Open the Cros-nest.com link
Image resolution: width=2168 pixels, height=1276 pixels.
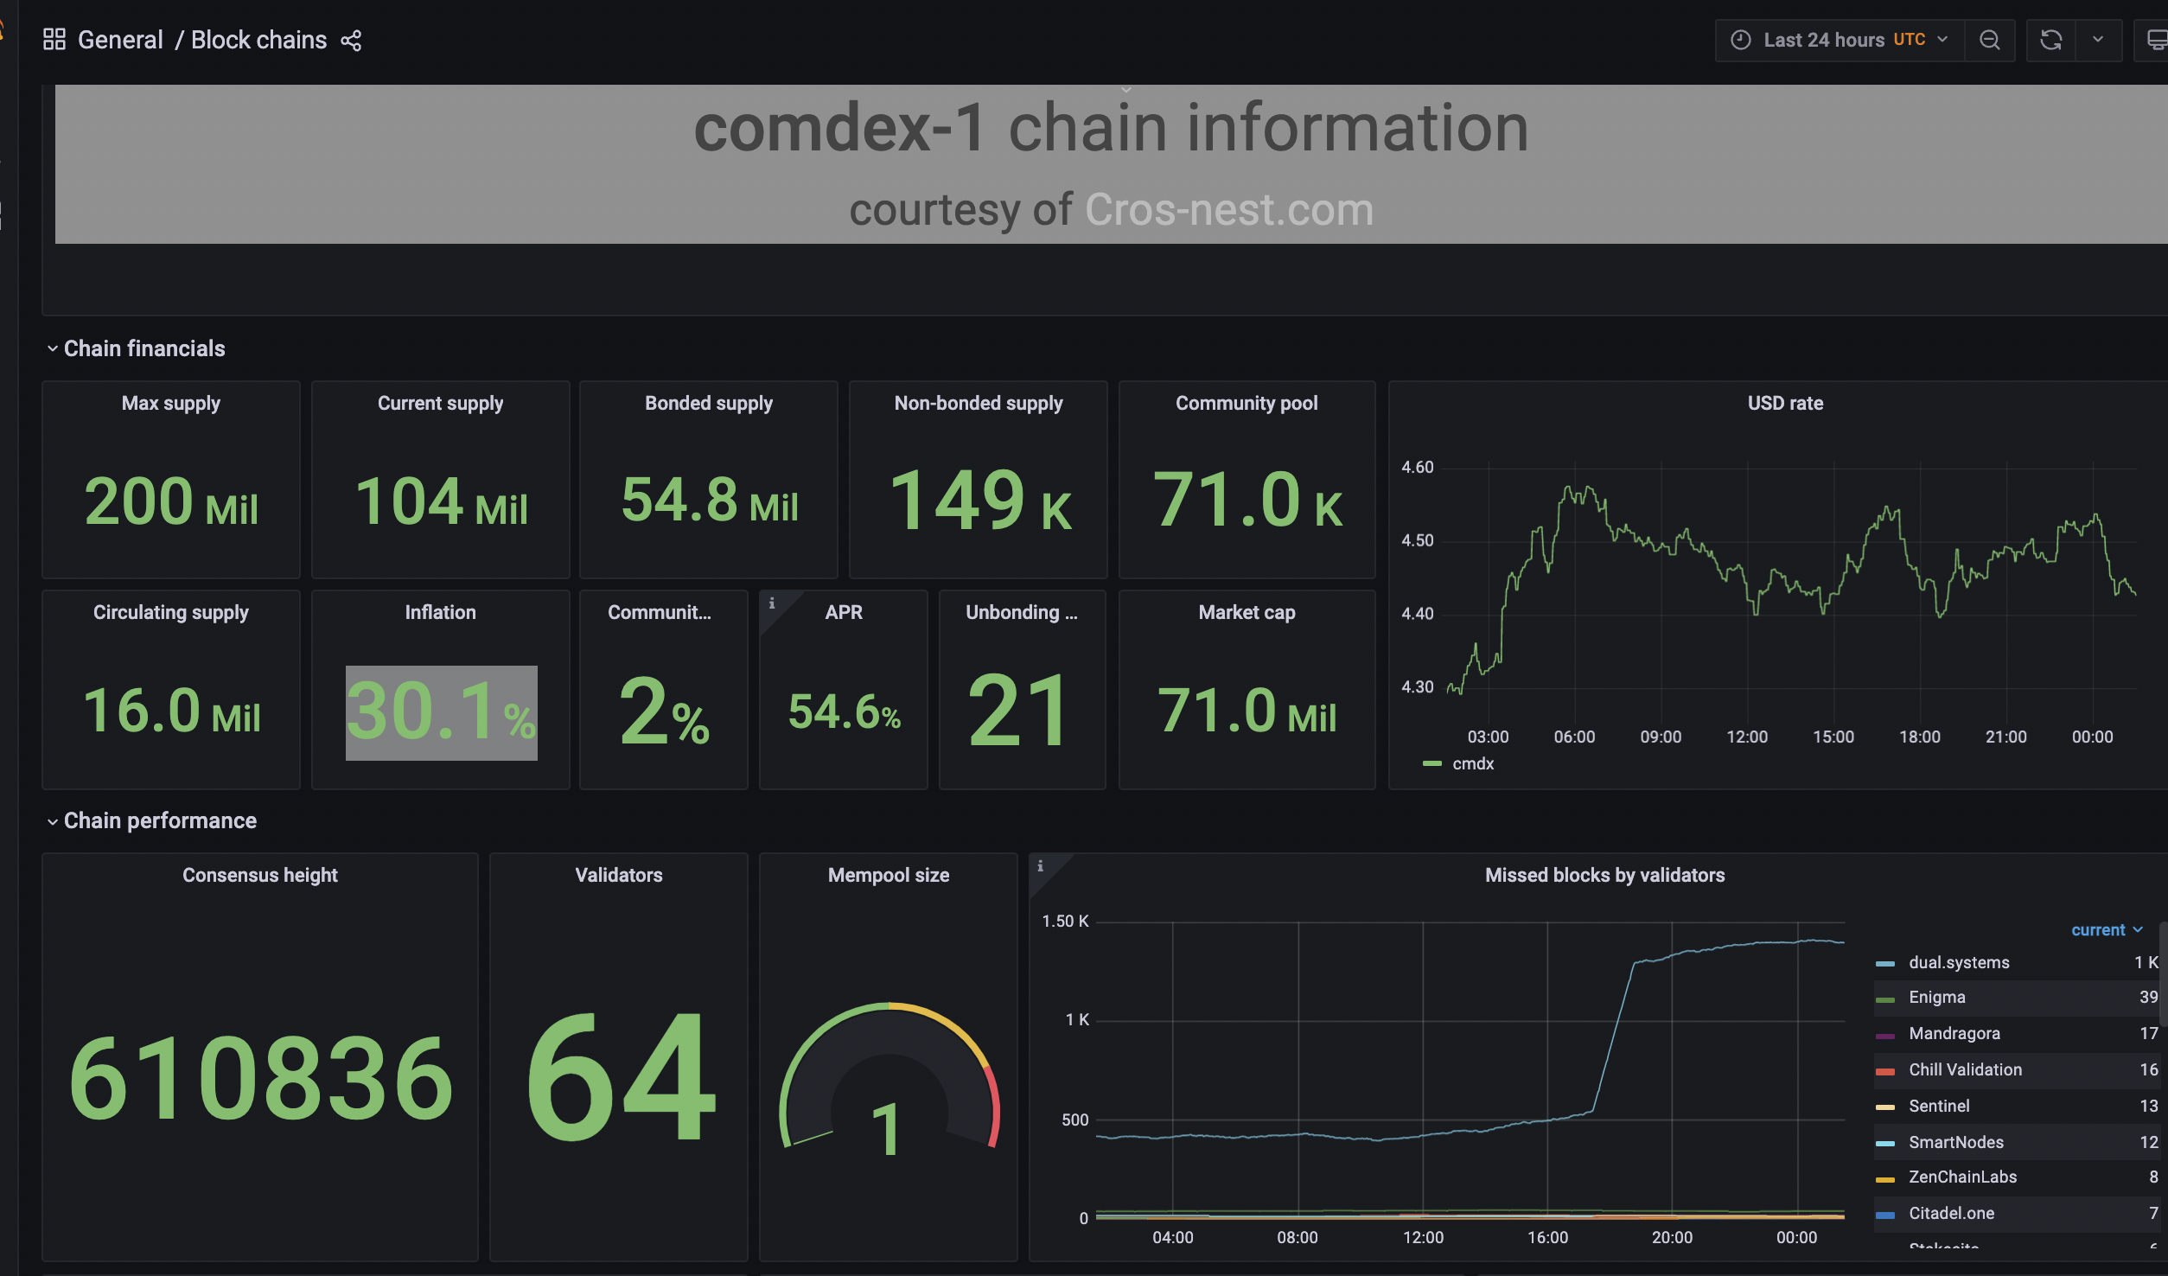point(1228,210)
